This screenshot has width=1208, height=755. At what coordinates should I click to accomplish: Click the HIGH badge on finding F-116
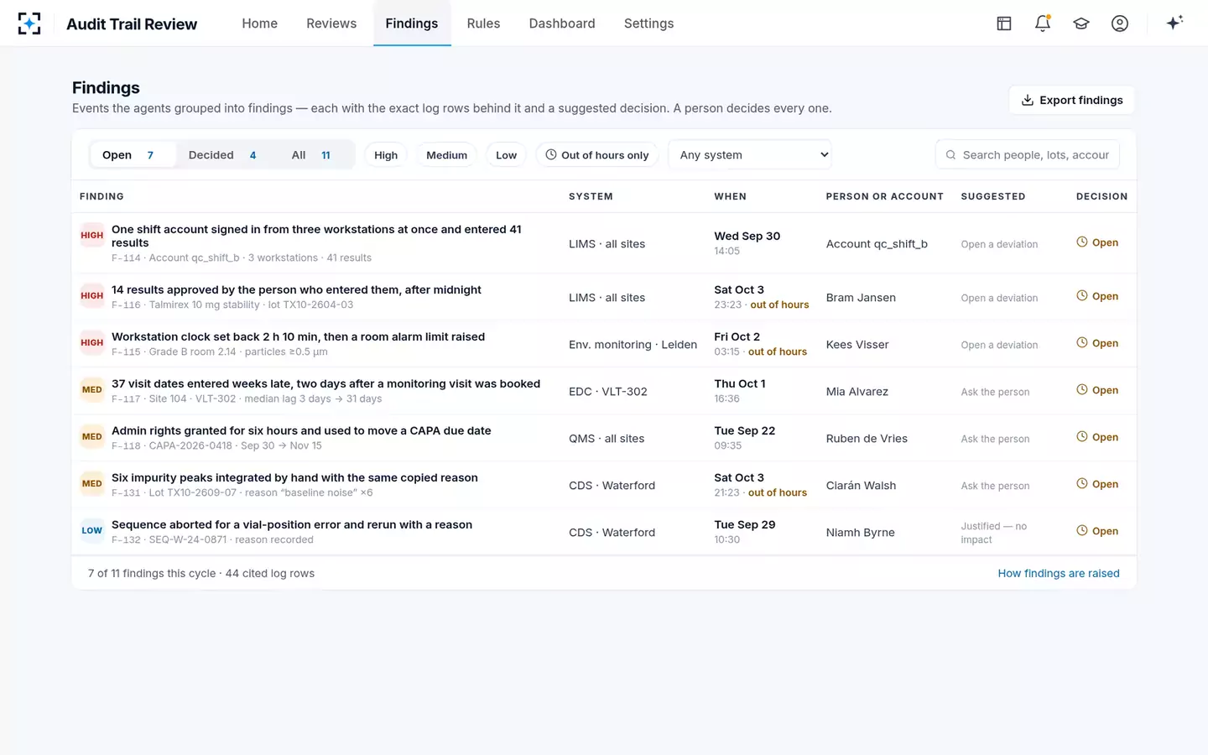pyautogui.click(x=92, y=296)
